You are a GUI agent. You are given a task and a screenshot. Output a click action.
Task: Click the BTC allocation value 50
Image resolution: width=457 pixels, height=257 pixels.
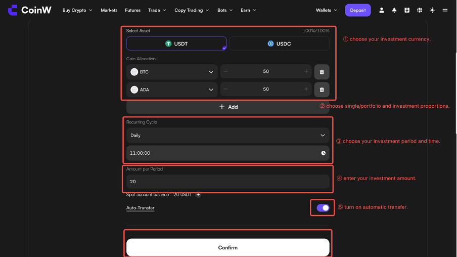pyautogui.click(x=266, y=71)
